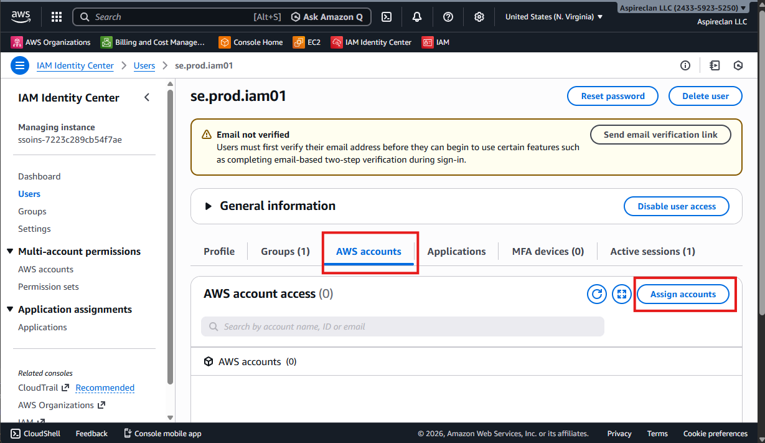Collapse the Multi-account permissions section
765x443 pixels.
[10, 251]
